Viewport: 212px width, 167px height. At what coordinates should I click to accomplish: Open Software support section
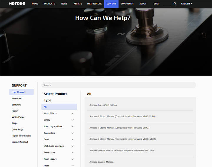[x=16, y=105]
